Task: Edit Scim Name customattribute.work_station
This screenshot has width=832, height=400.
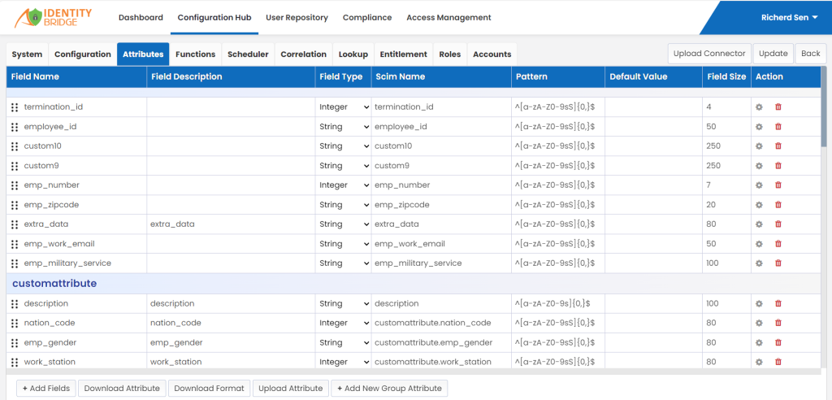Action: (x=440, y=362)
